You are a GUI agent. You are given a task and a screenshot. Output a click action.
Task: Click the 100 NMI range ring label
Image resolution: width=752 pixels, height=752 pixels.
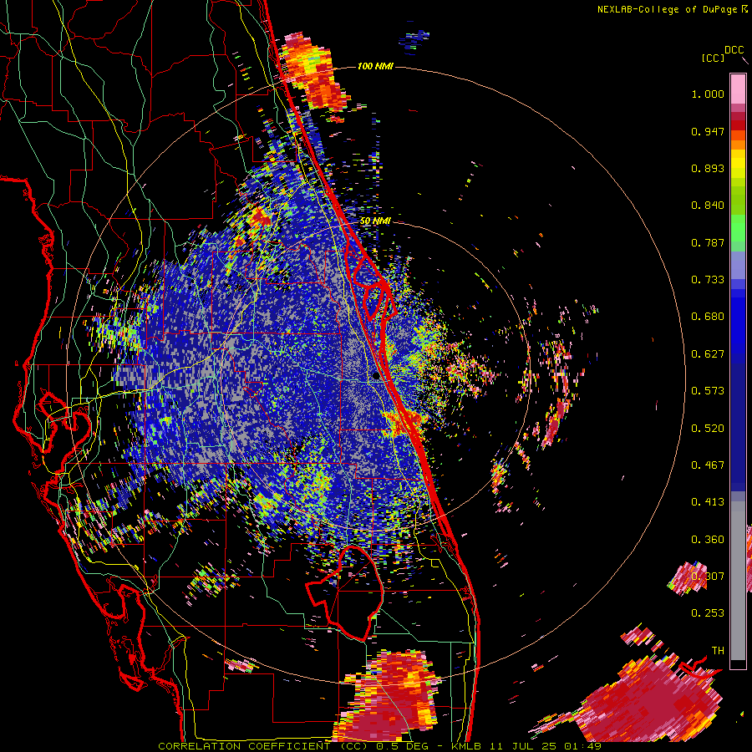pos(375,66)
